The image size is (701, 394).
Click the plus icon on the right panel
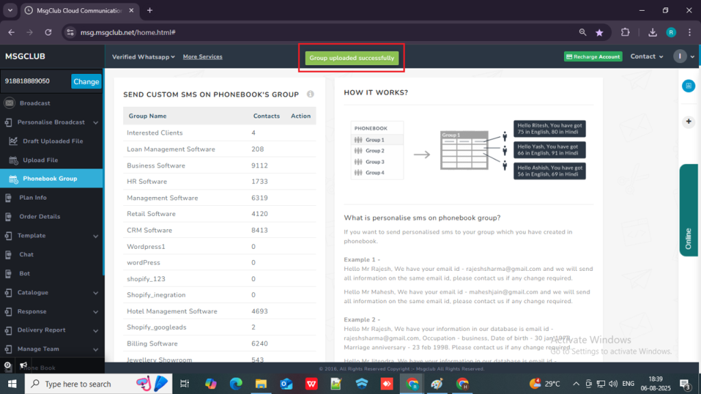(688, 121)
